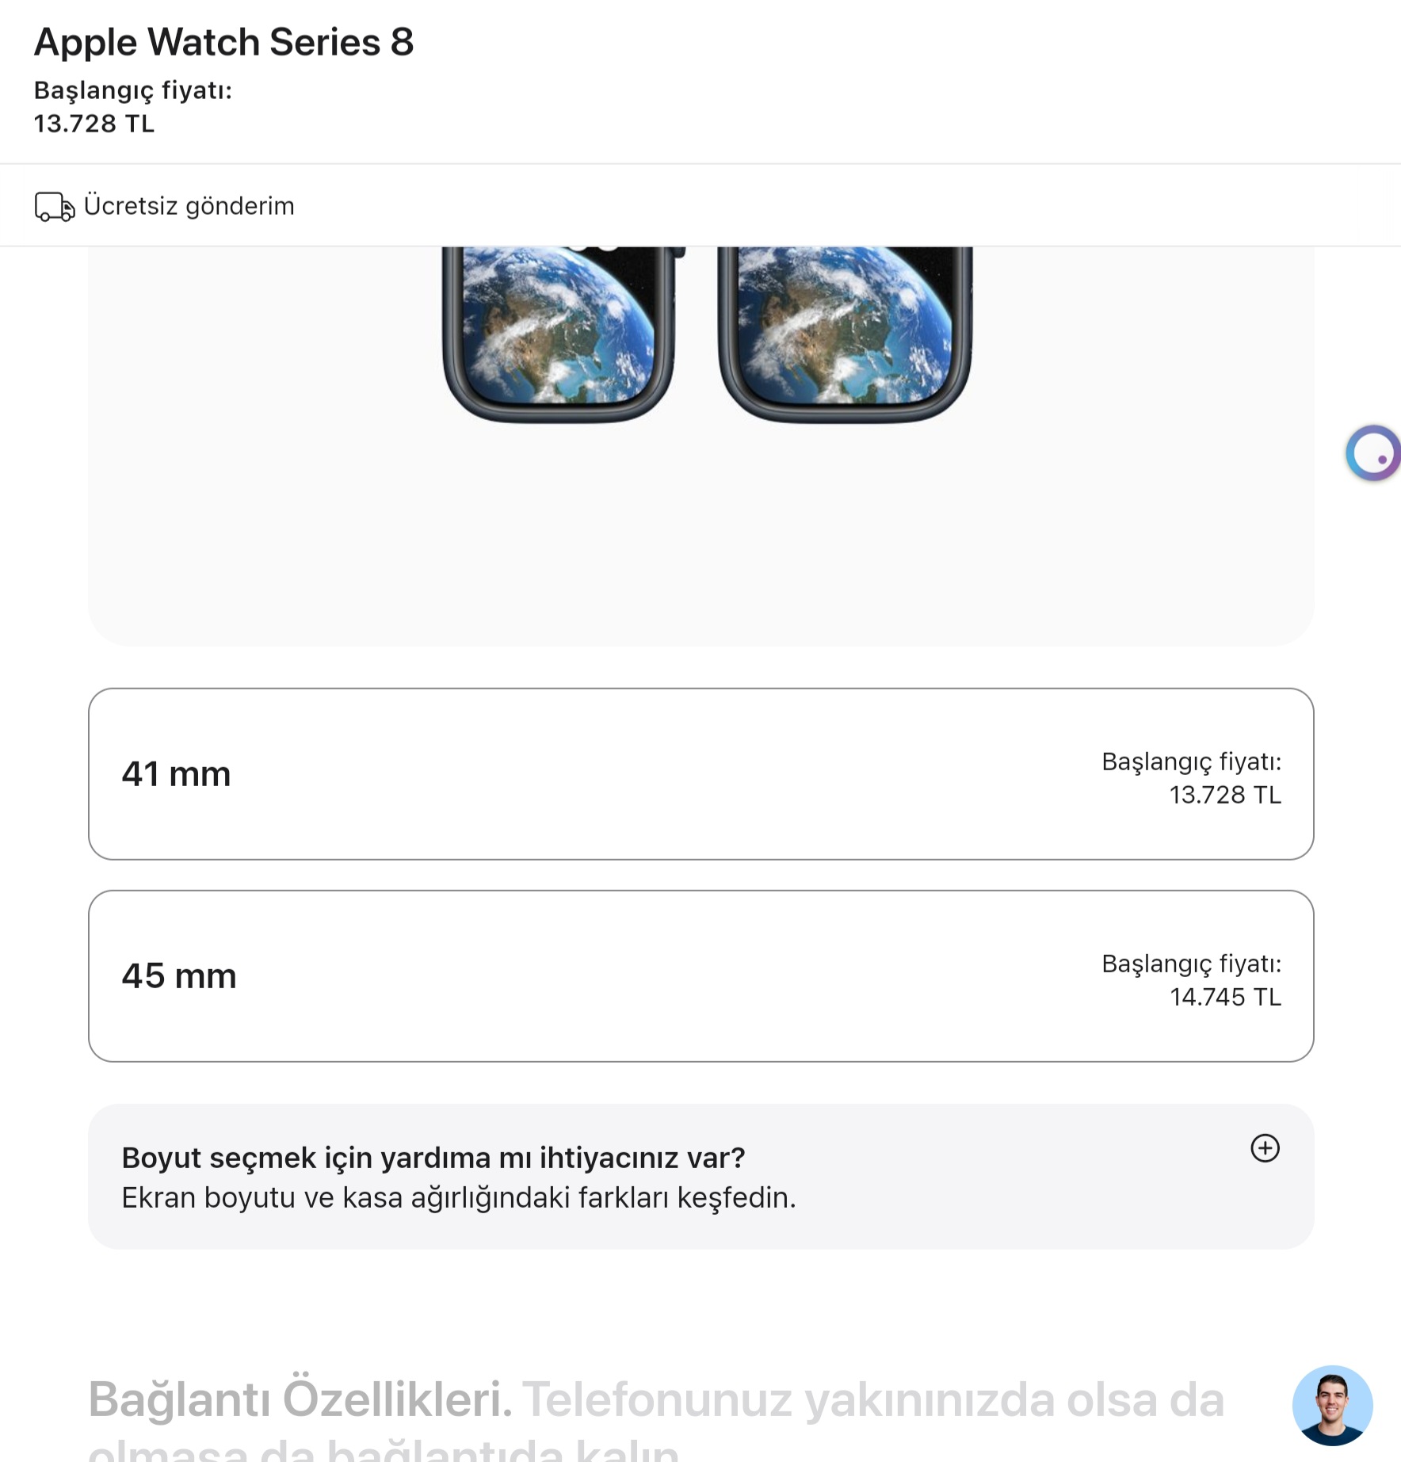Tap the floating purple circle button

tap(1373, 453)
